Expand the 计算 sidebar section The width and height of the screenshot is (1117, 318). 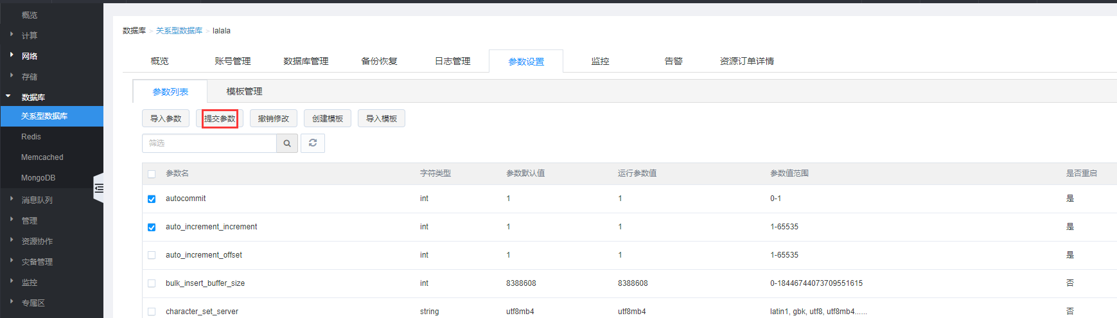[x=30, y=35]
